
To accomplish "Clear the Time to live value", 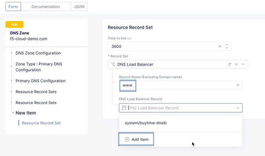I will click(220, 46).
